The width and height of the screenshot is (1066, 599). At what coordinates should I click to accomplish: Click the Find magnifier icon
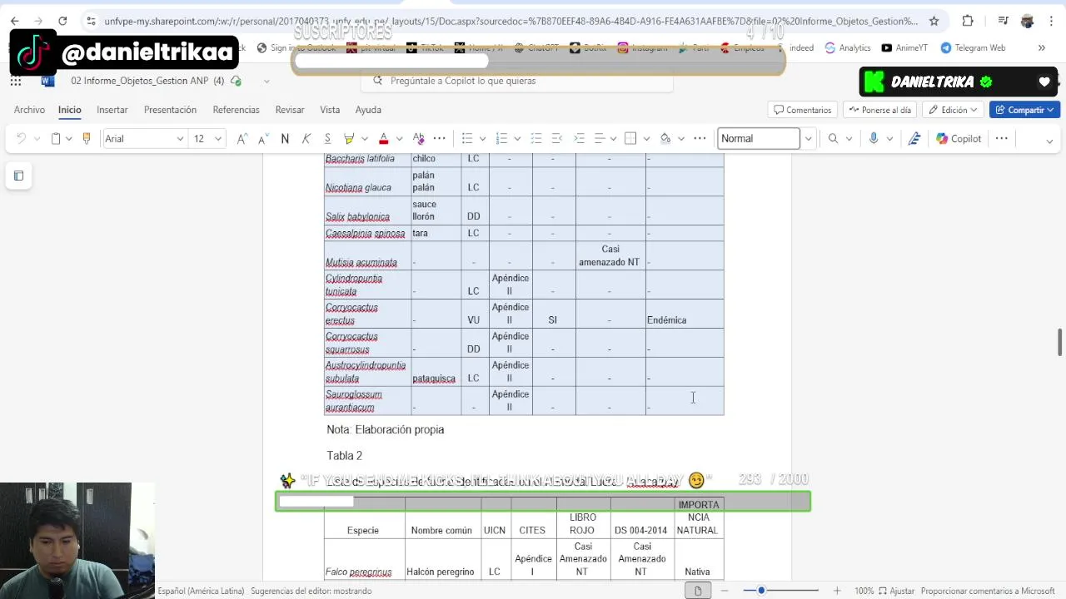click(x=833, y=139)
